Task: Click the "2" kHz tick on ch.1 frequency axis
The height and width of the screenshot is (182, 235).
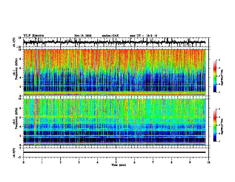Action: click(x=20, y=87)
